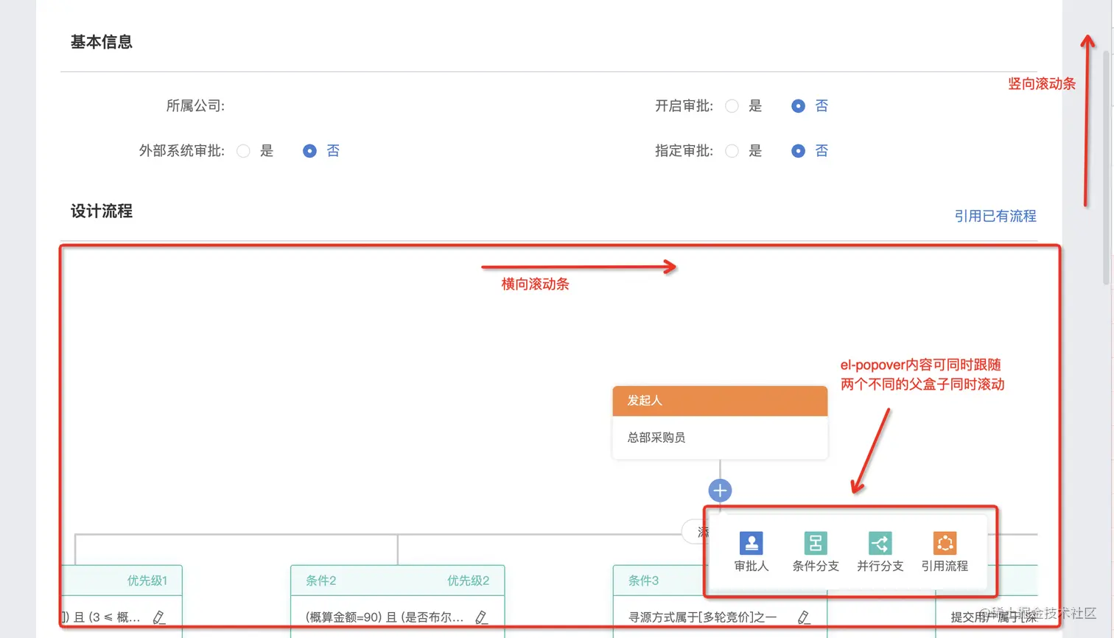This screenshot has height=638, width=1114.
Task: Click the 所属公司 field label
Action: [x=195, y=106]
